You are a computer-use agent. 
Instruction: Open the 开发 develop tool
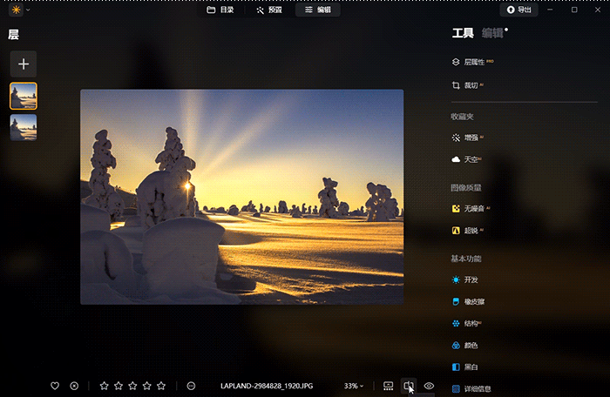tap(464, 279)
